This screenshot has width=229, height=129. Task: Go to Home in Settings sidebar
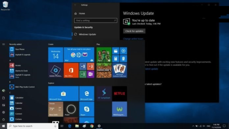82,13
